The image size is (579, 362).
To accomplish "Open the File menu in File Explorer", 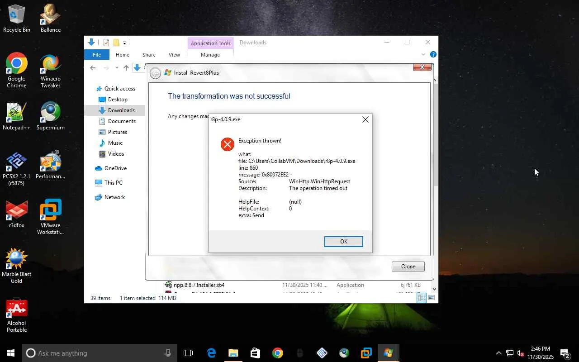I will [97, 55].
